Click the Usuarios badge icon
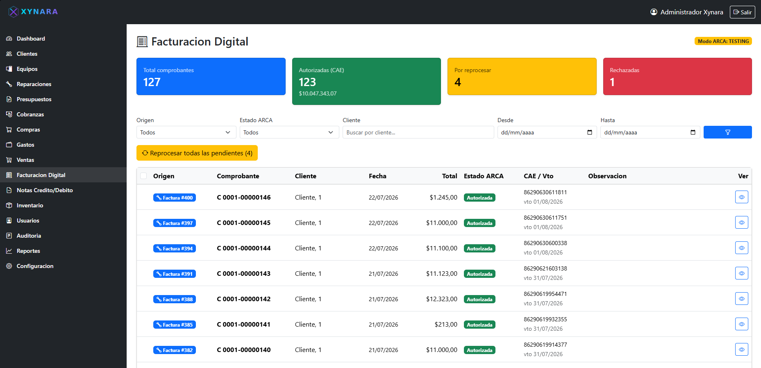The image size is (761, 368). point(9,220)
